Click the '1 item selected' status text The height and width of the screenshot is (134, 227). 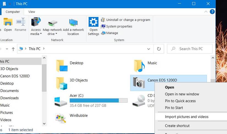(x=21, y=130)
